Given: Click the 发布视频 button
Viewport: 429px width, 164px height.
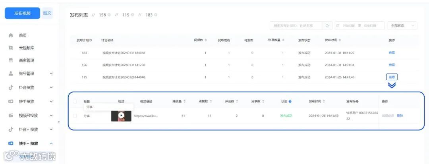Looking at the screenshot, I should coord(22,13).
